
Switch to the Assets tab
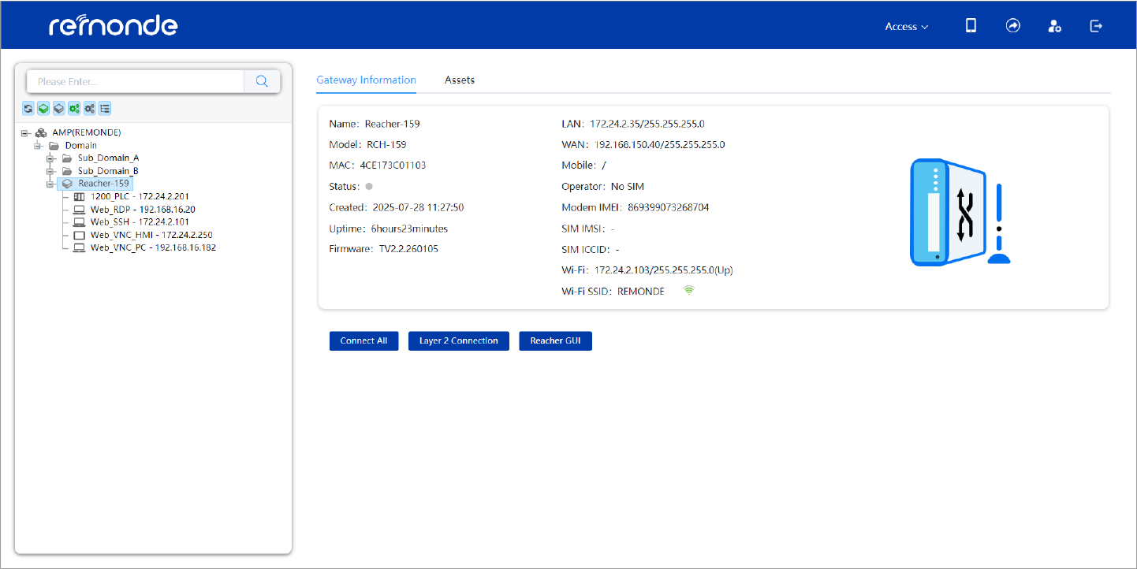pos(460,80)
